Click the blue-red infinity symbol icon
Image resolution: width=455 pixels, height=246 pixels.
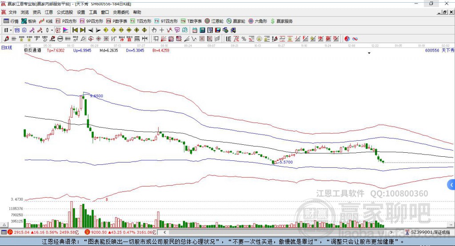[355, 39]
